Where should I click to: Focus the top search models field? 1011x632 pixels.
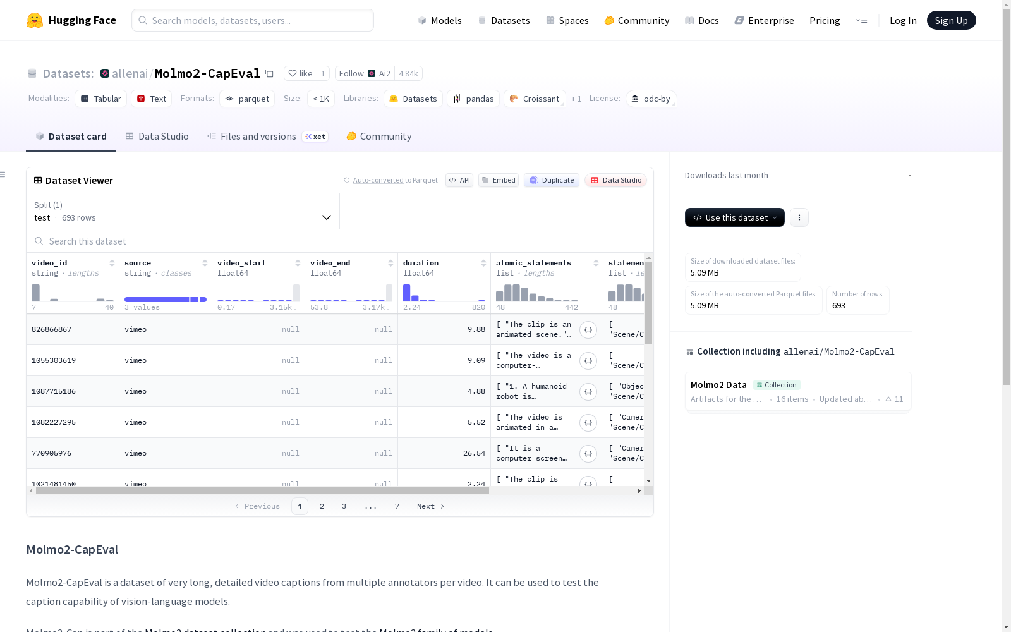point(253,20)
